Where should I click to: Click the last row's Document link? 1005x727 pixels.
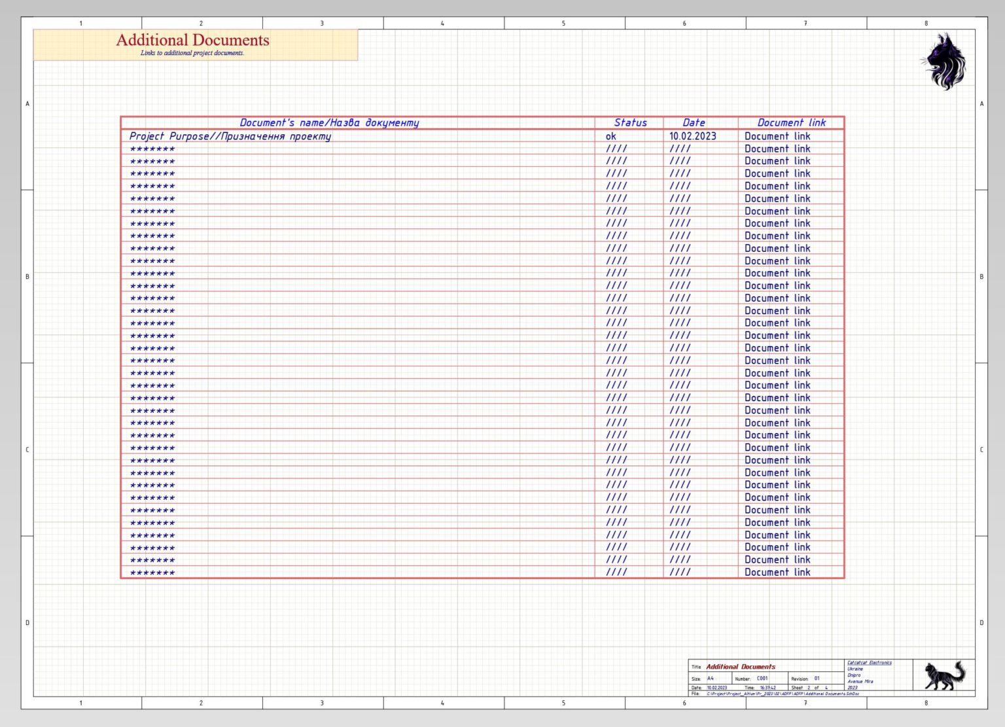[777, 572]
